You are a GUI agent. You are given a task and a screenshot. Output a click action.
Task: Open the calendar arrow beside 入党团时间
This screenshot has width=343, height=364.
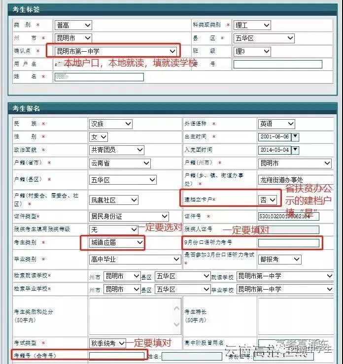pos(295,150)
